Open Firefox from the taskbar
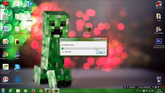The image size is (165, 93). click(33, 91)
